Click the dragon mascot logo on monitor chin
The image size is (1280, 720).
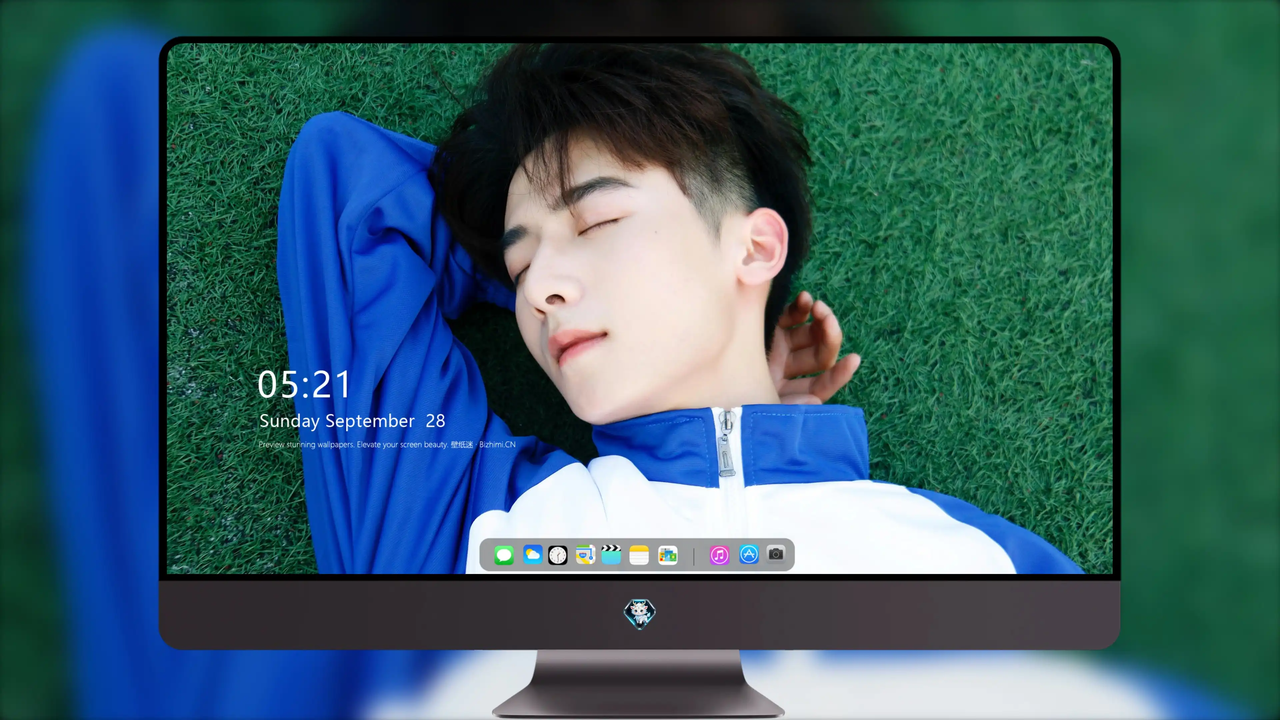[640, 614]
